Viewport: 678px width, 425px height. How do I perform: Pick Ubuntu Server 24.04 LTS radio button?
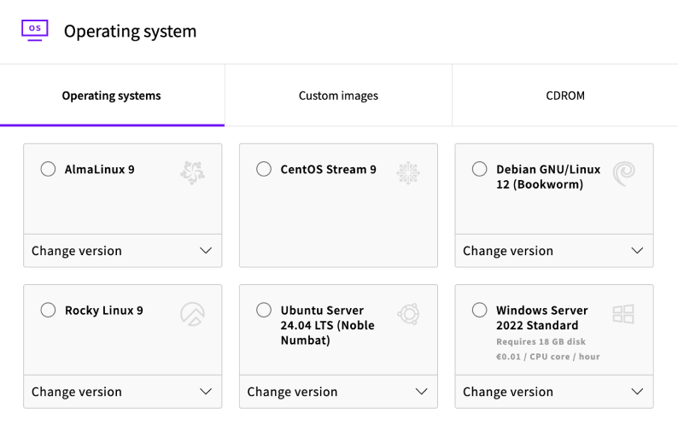point(265,310)
